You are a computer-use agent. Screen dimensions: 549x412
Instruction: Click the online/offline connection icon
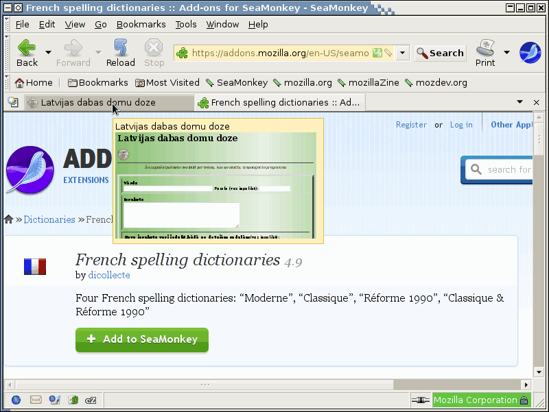[420, 400]
